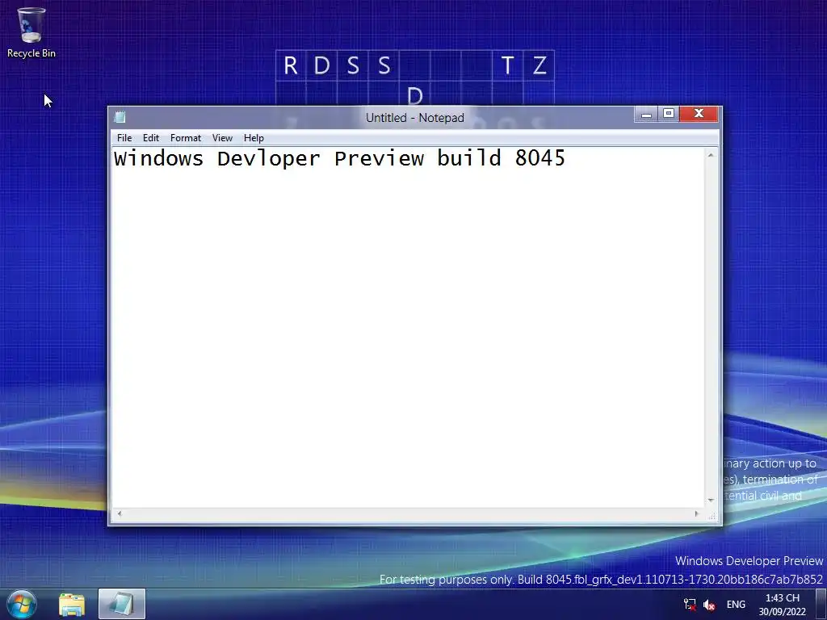Open the network status tray icon
827x620 pixels.
[x=690, y=605]
